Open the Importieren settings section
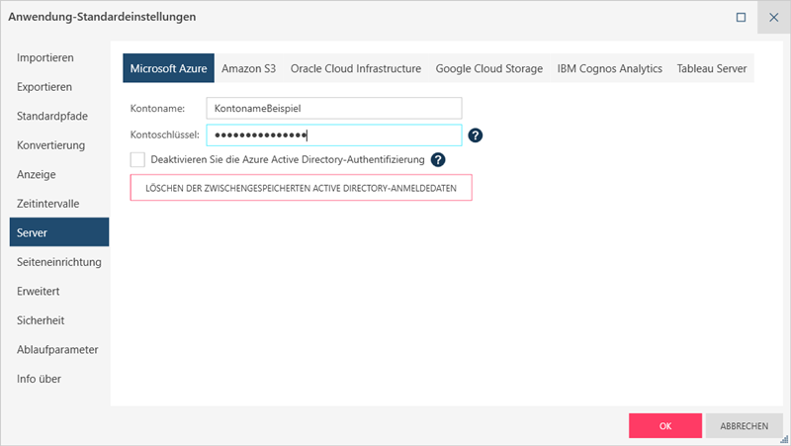Screen dimensions: 791x446 tap(44, 58)
